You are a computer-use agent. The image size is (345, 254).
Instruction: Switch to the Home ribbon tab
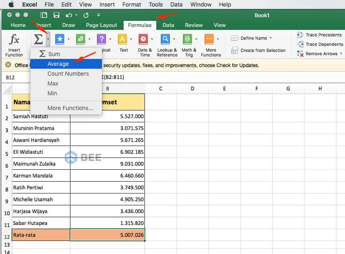click(x=18, y=25)
